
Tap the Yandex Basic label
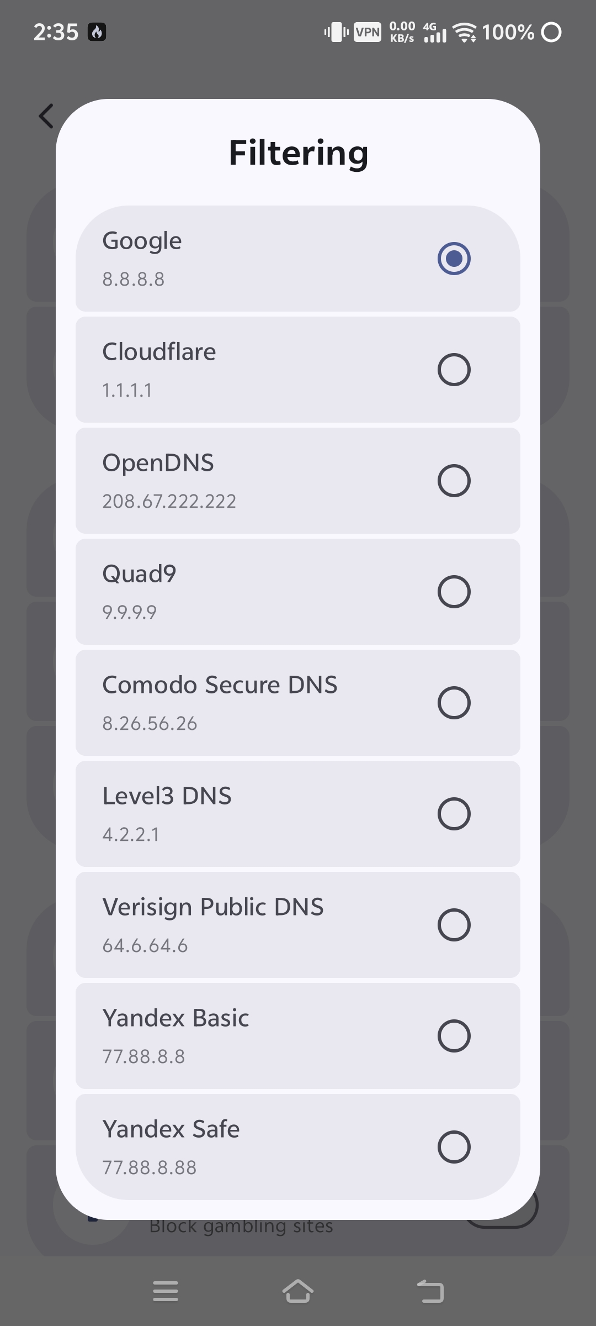point(175,1018)
